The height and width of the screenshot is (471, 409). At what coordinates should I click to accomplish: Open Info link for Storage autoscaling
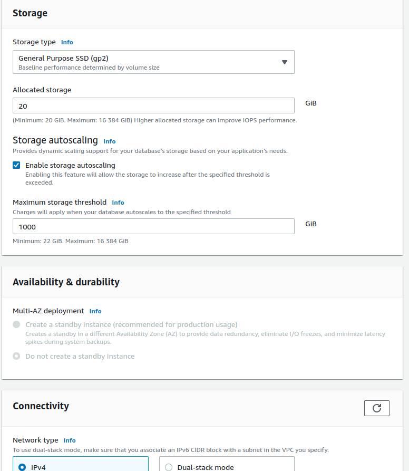[x=109, y=141]
